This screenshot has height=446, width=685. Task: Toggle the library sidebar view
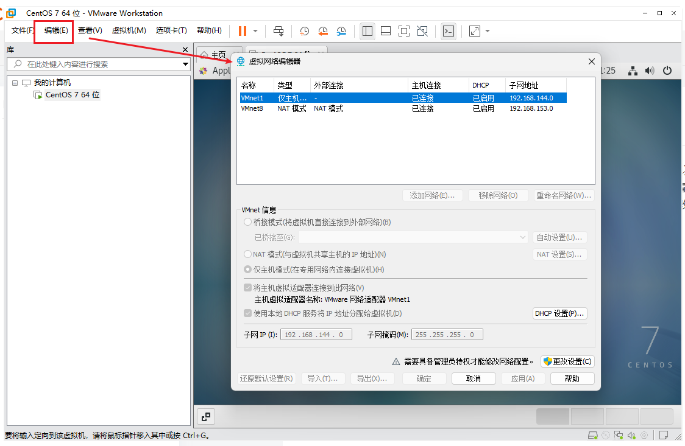pos(367,31)
